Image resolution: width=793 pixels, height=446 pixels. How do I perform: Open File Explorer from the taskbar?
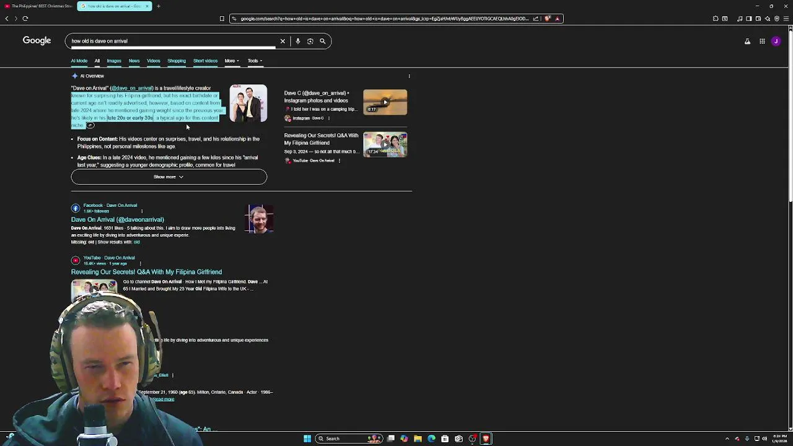418,439
